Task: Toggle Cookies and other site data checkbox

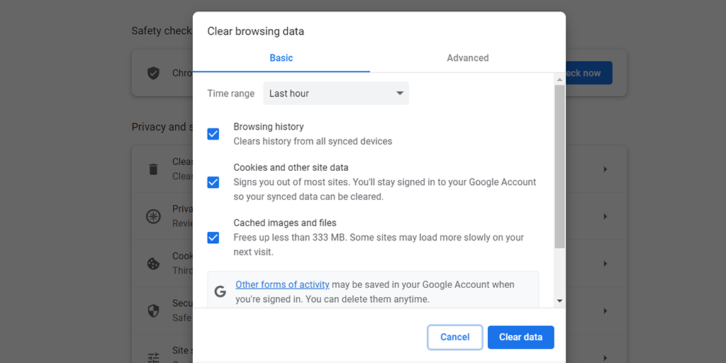Action: coord(213,182)
